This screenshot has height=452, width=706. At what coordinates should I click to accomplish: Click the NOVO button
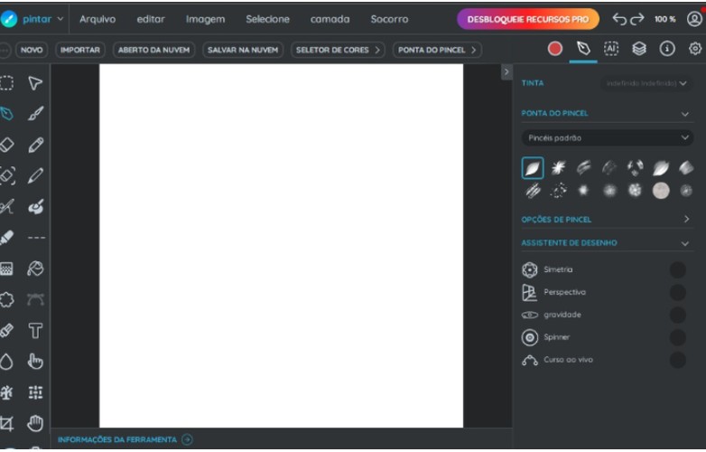(32, 50)
